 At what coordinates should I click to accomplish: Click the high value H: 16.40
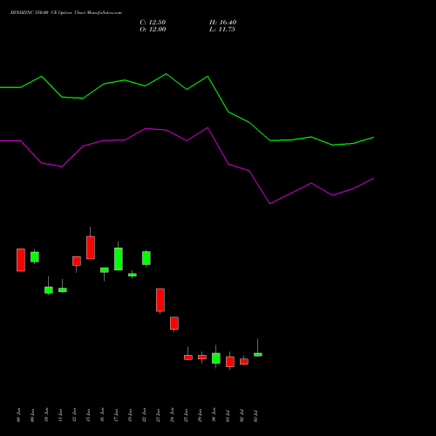[x=223, y=23]
